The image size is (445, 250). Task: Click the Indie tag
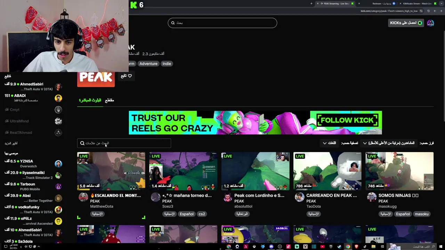tap(167, 64)
